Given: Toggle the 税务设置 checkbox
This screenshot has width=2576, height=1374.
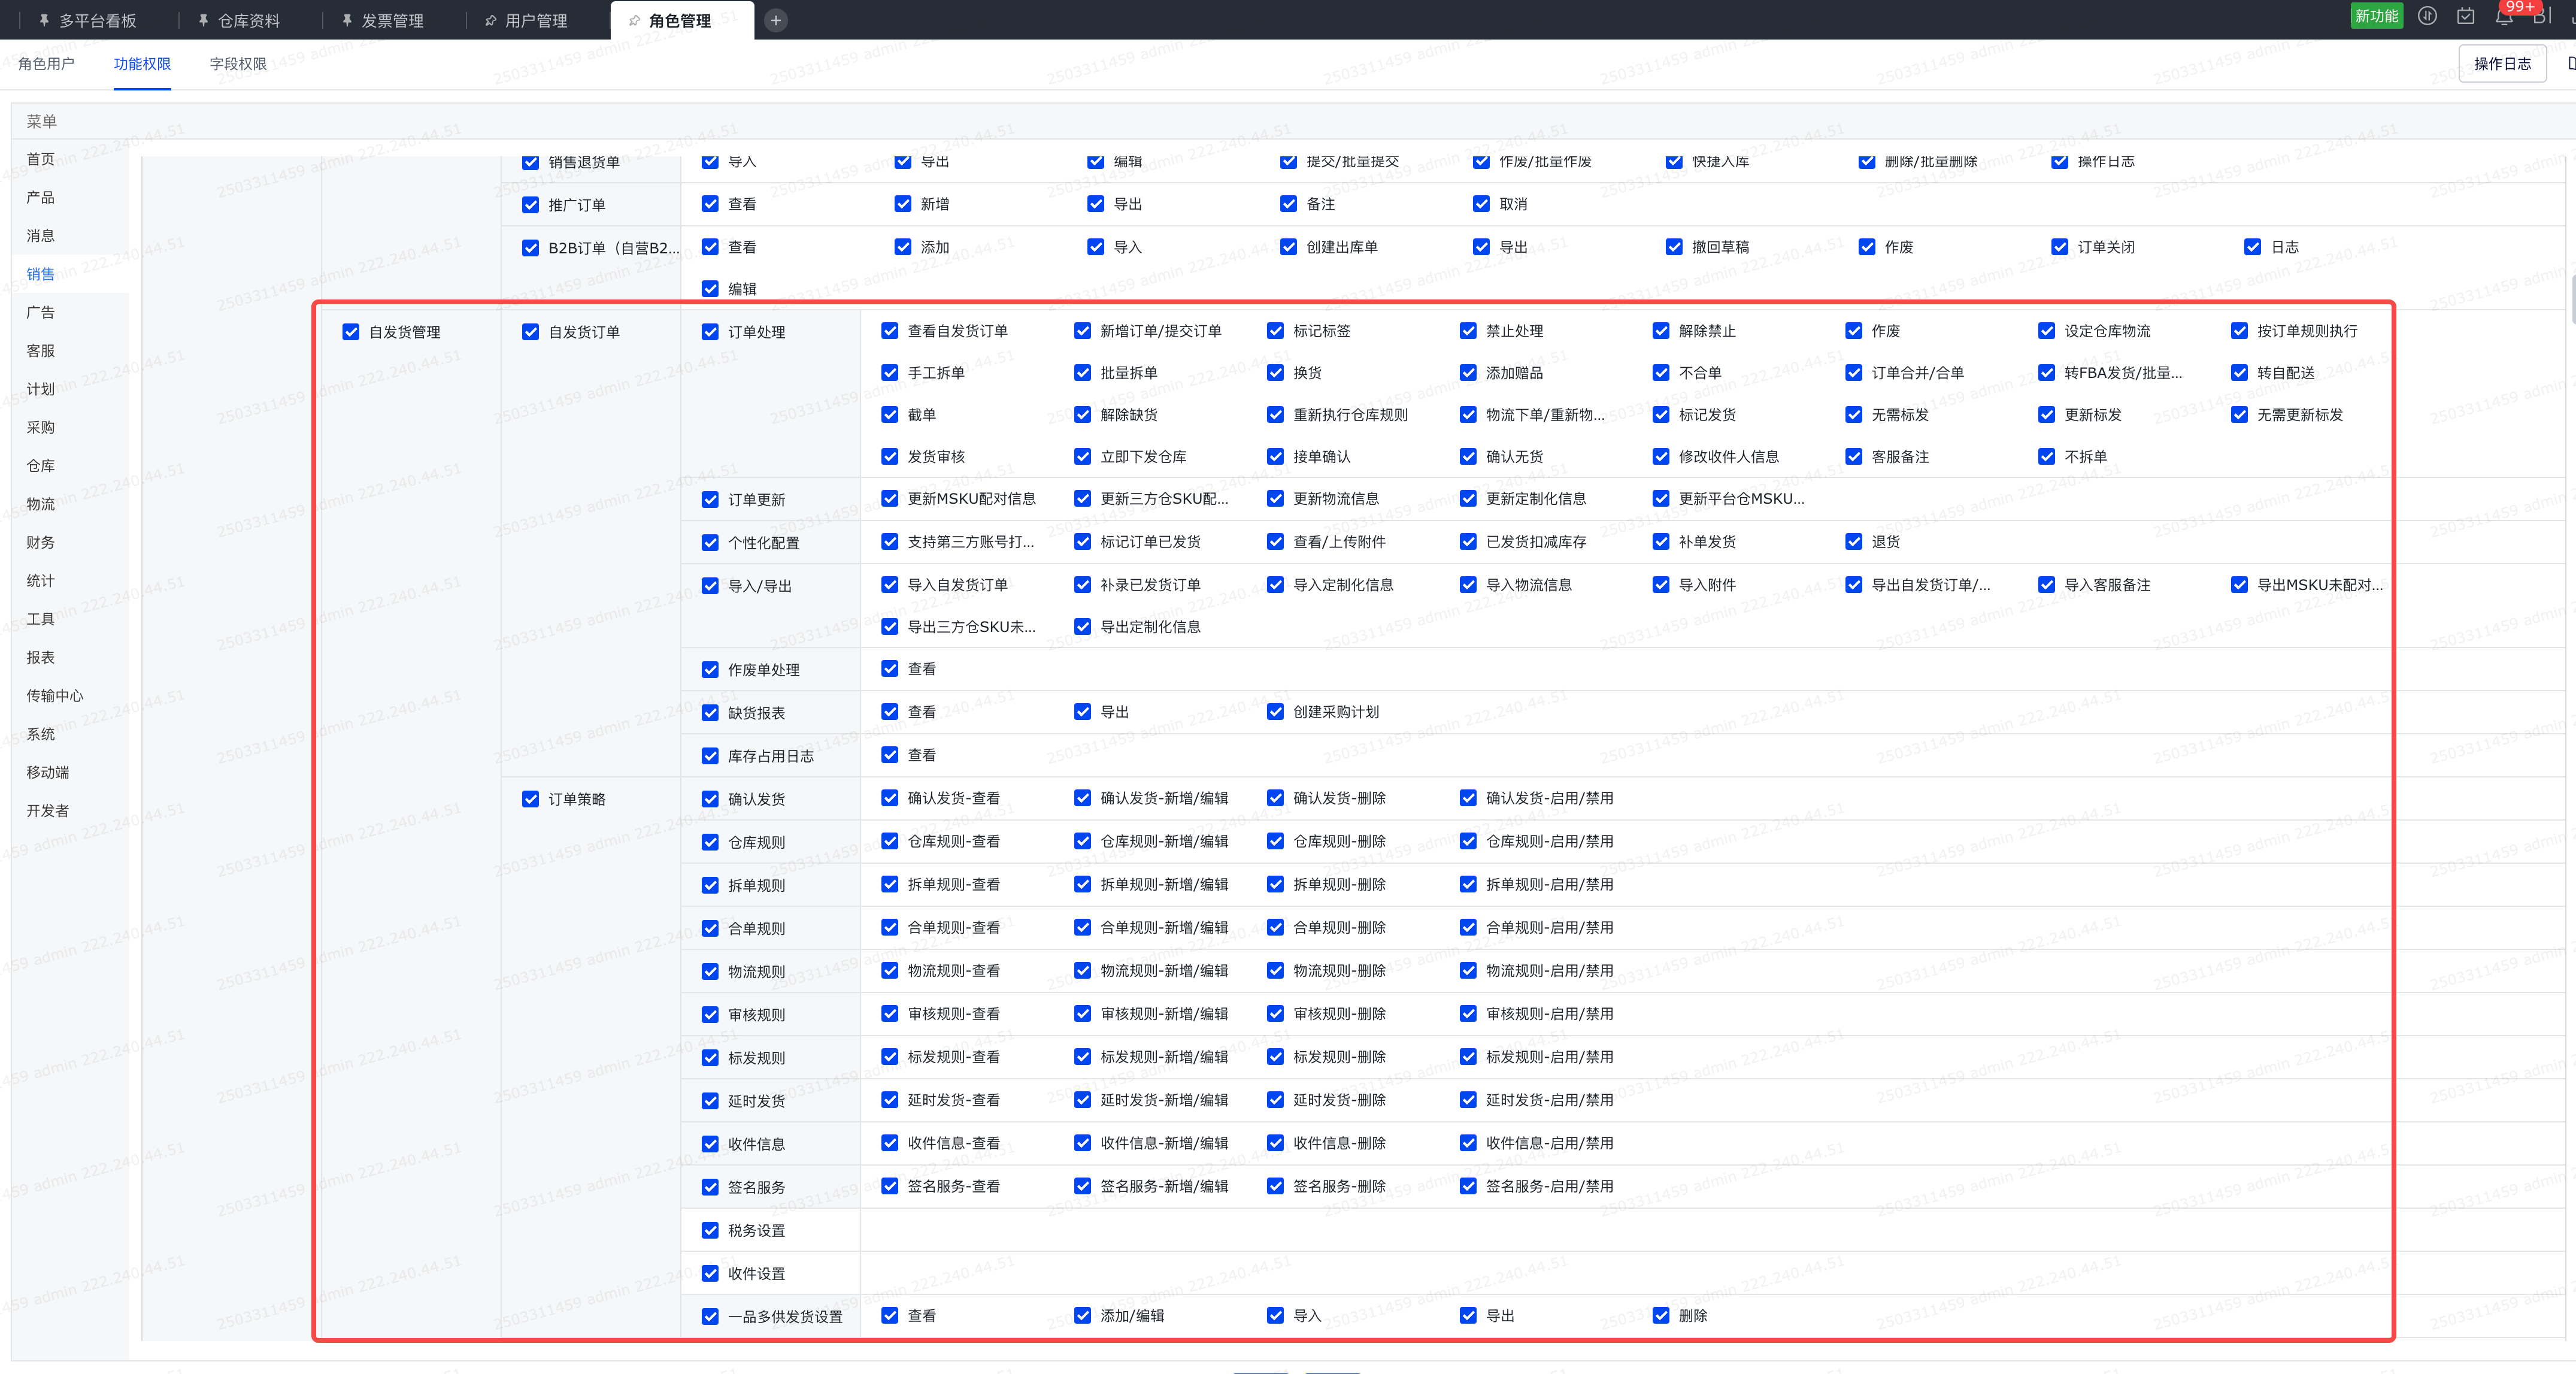Looking at the screenshot, I should click(710, 1231).
